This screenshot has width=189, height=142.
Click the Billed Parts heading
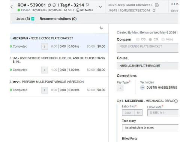click(x=129, y=139)
